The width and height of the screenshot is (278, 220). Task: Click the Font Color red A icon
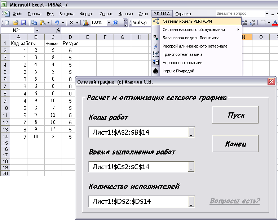coord(275,23)
